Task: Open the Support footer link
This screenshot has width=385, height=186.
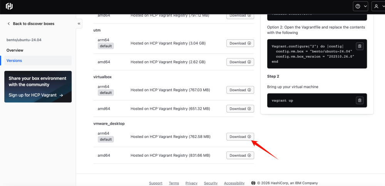Action: [156, 183]
